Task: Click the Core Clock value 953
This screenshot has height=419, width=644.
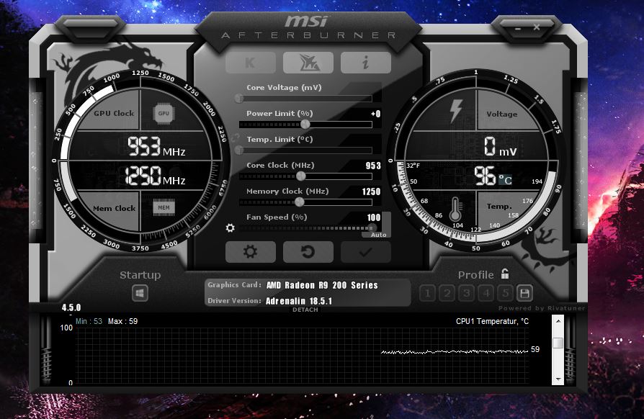Action: tap(373, 166)
